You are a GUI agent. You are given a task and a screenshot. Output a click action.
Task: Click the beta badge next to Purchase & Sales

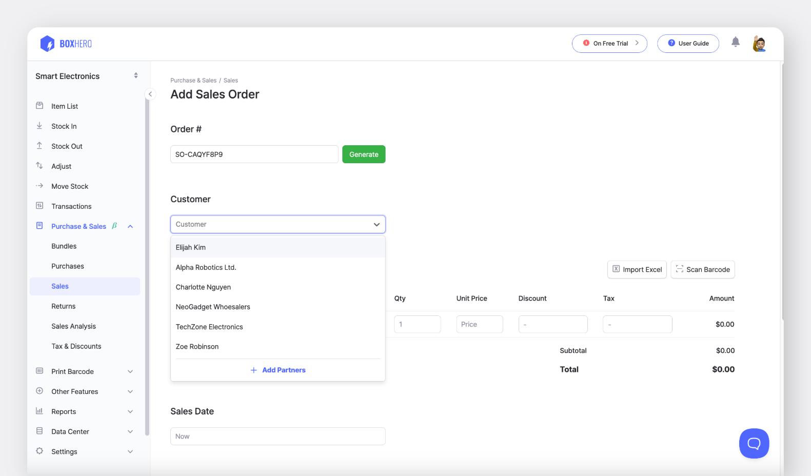click(114, 226)
